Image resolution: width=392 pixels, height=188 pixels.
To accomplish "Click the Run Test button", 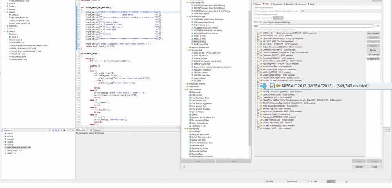I will [x=359, y=166].
